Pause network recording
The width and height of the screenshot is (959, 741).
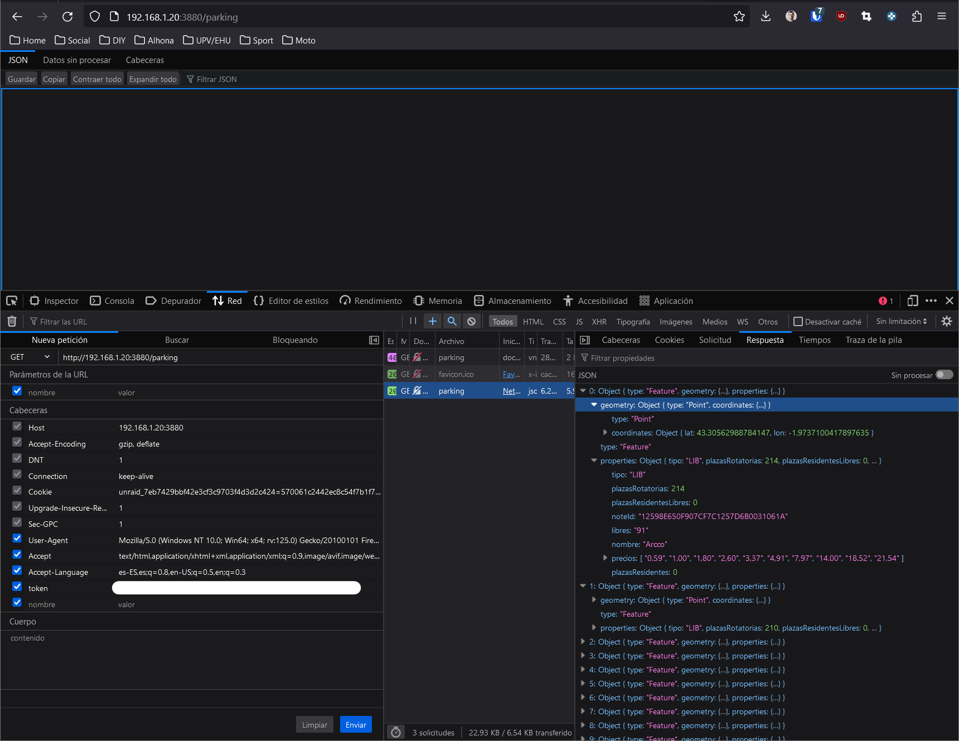(x=413, y=321)
